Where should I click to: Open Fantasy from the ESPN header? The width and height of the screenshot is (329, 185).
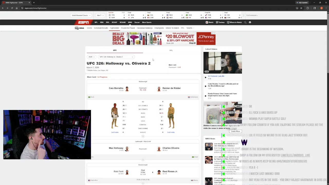point(220,22)
